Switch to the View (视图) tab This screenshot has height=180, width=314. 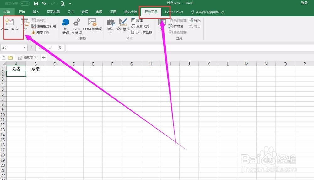(113, 12)
